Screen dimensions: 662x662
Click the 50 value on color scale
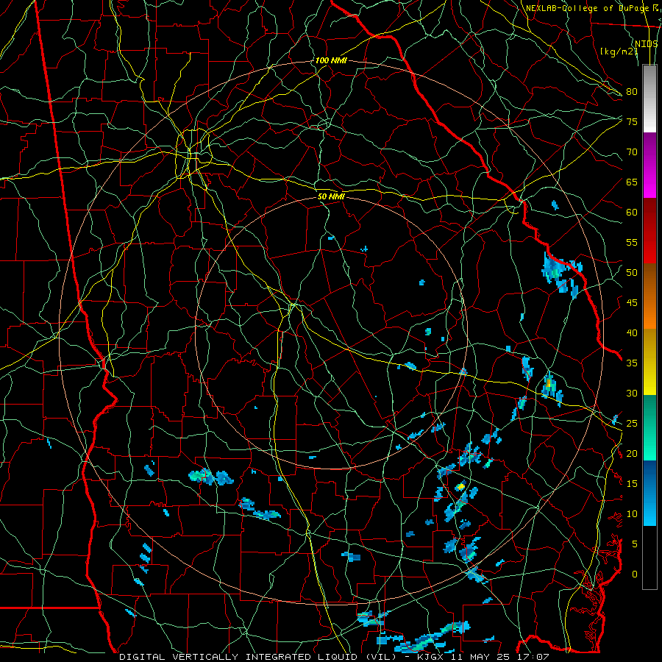[632, 272]
